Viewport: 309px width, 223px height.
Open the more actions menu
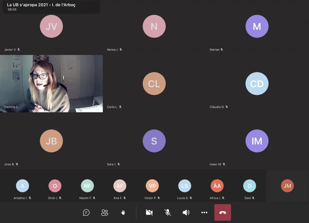[204, 213]
